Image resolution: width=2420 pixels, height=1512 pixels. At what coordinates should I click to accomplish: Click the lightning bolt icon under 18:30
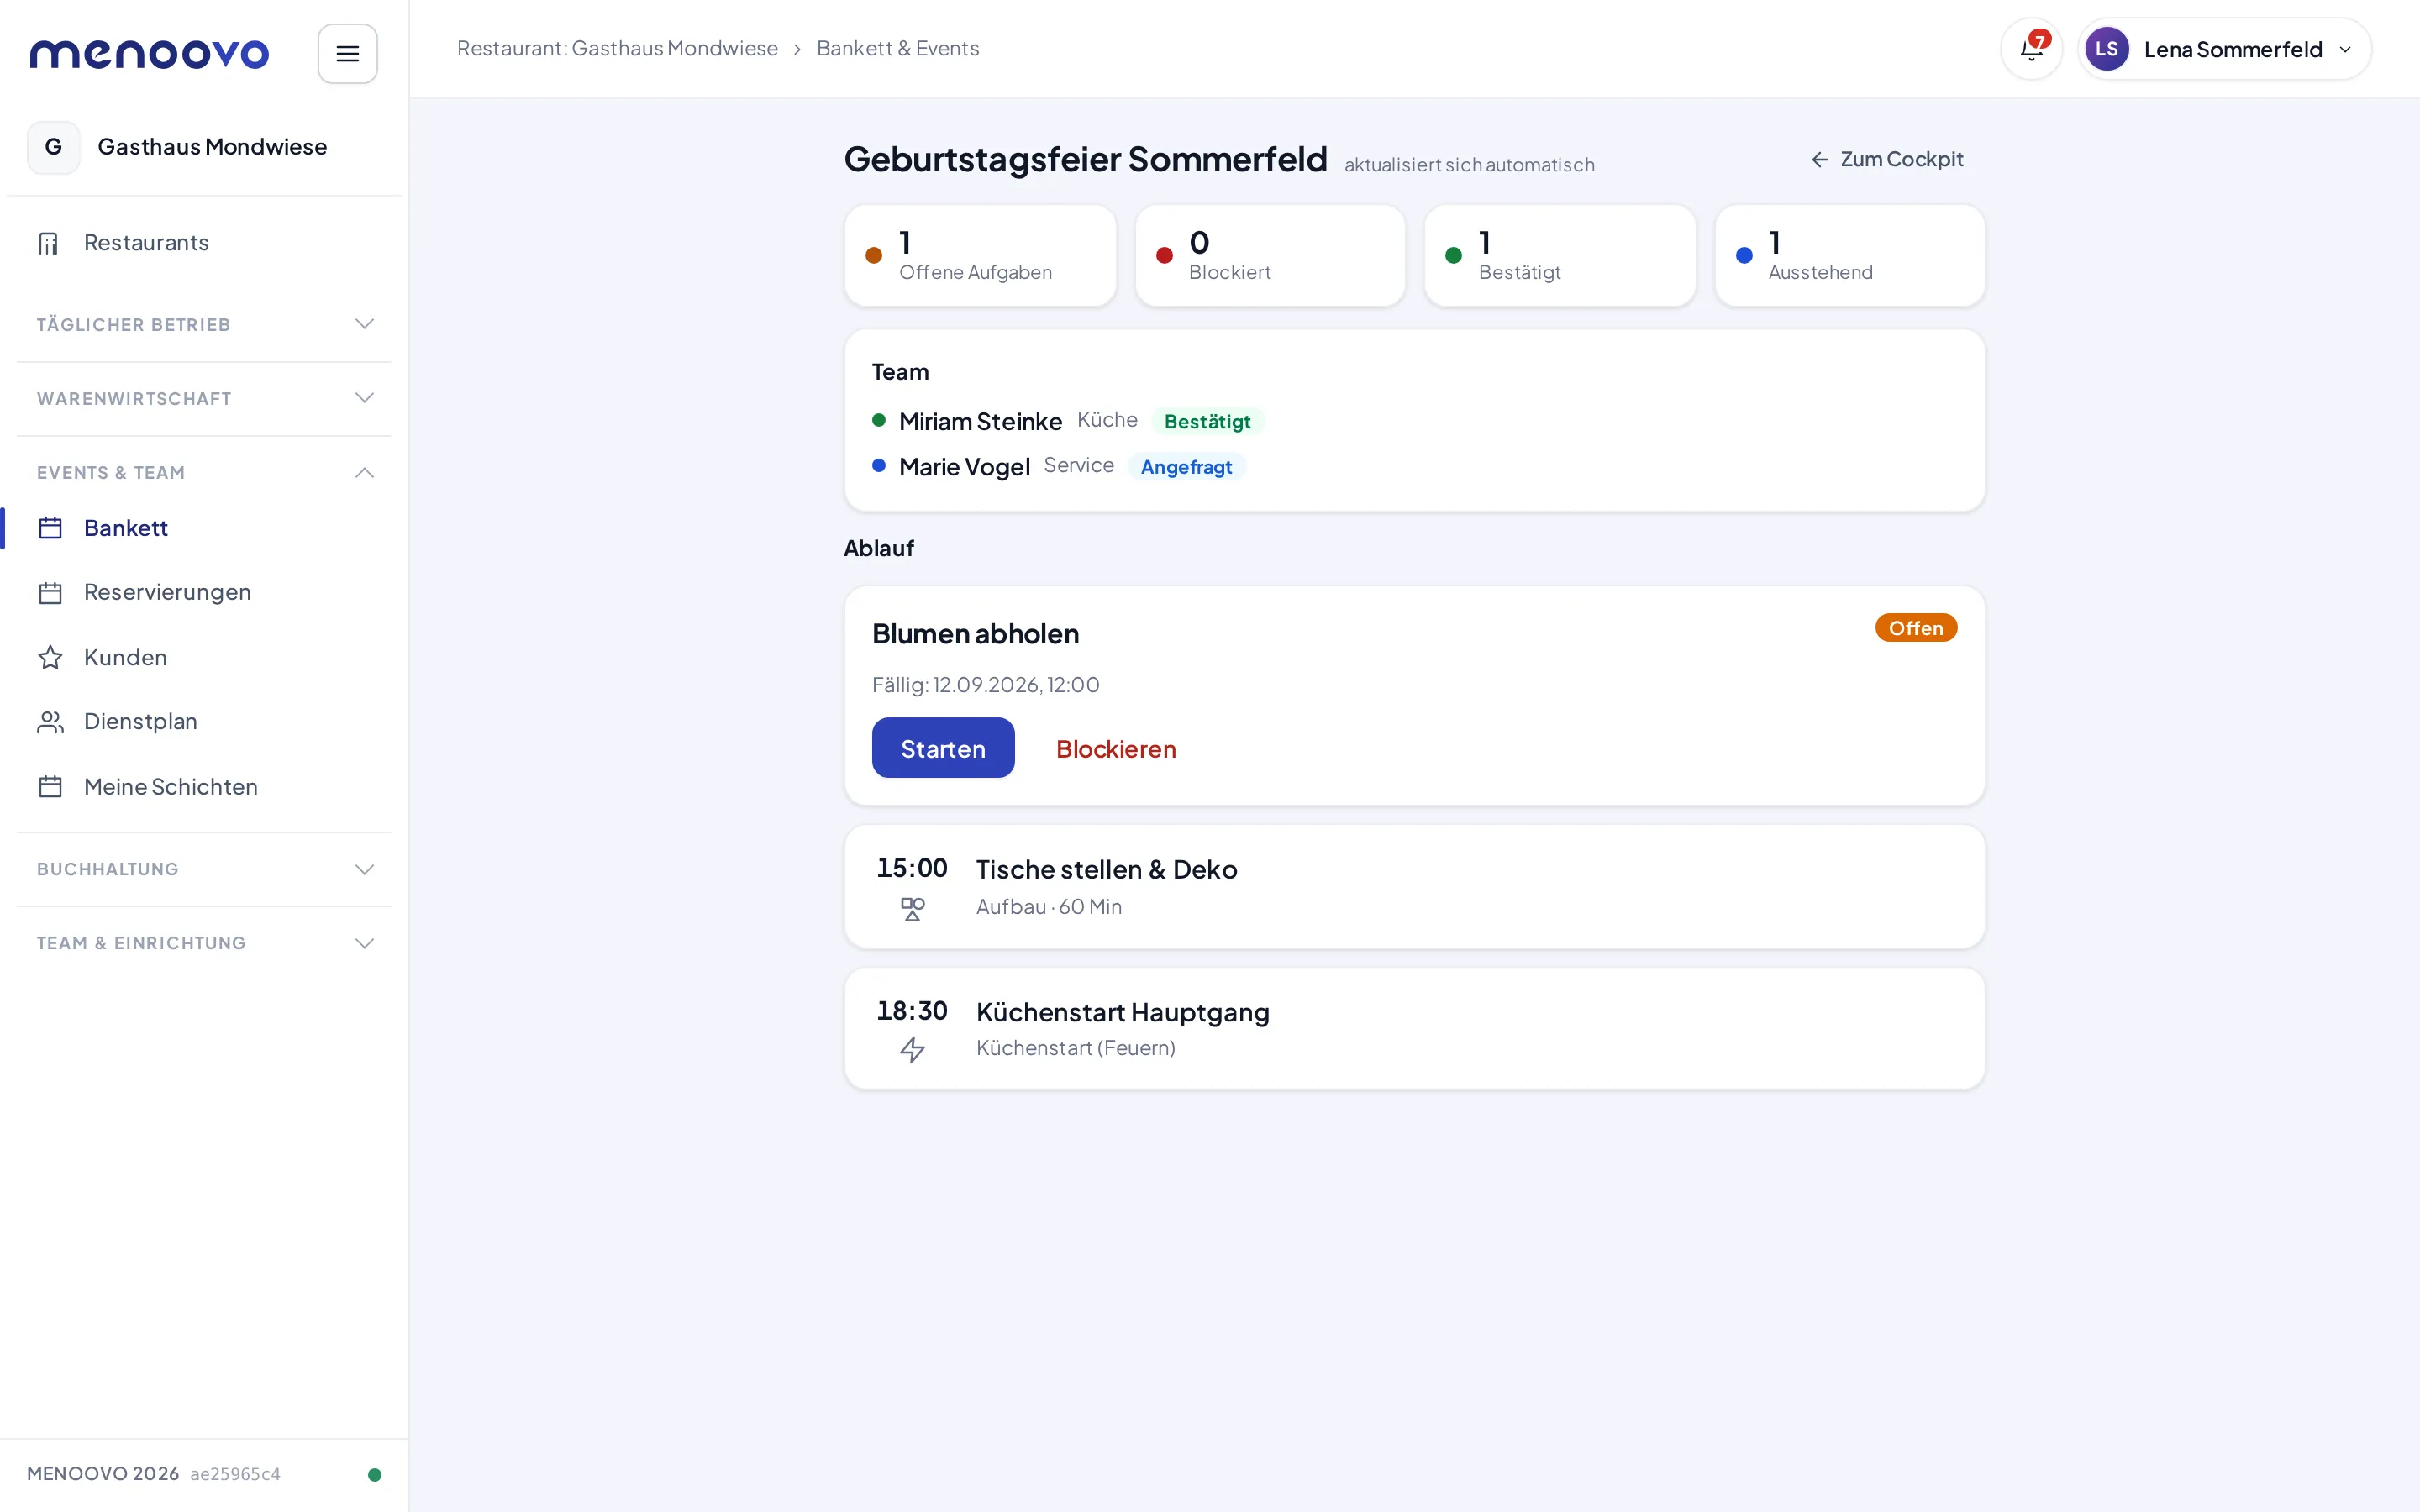point(912,1050)
